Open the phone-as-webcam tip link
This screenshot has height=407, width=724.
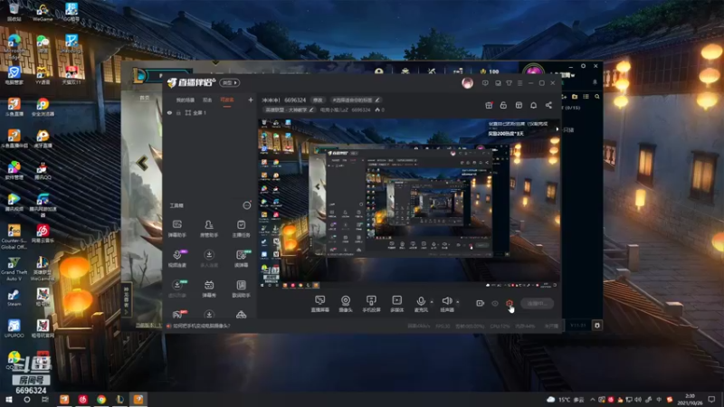(x=201, y=326)
